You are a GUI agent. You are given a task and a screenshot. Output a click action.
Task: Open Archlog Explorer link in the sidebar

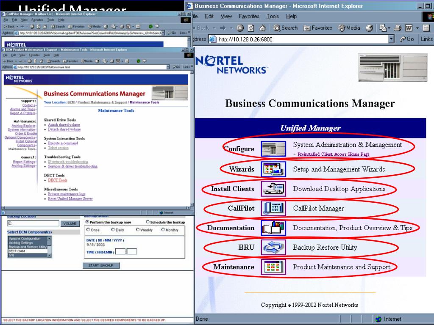pos(24,126)
